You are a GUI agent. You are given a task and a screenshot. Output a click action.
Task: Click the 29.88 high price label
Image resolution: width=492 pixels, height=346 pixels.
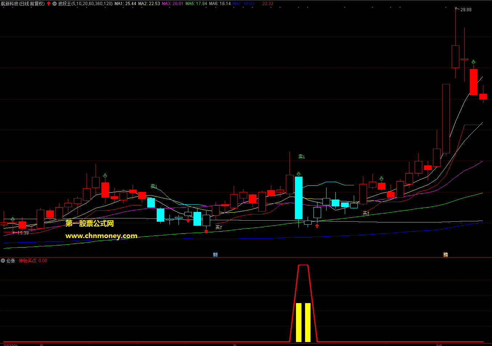466,10
